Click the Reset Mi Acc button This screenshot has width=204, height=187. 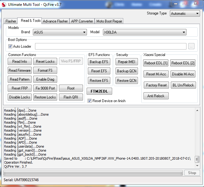[156, 74]
